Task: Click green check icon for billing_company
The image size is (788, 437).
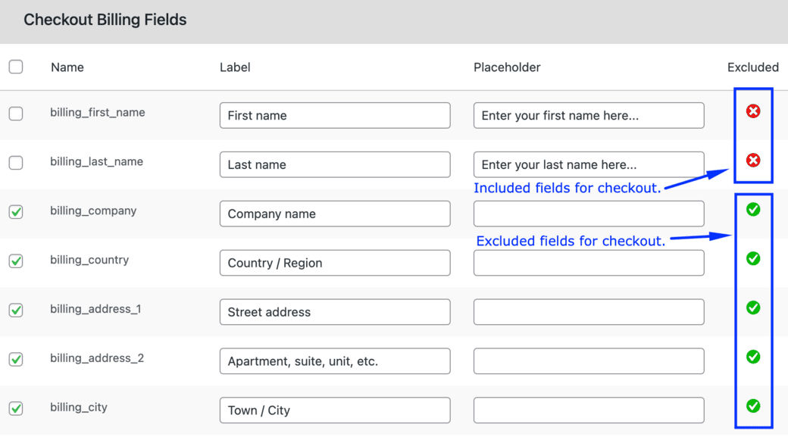Action: coord(753,210)
